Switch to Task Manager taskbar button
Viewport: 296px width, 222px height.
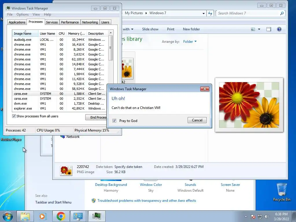(x=97, y=216)
